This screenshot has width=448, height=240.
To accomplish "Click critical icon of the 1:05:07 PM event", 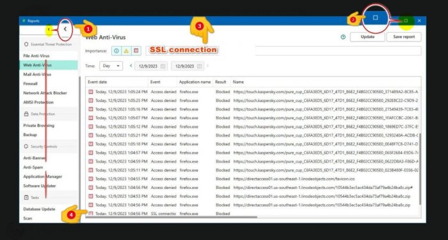I will 91,117.
